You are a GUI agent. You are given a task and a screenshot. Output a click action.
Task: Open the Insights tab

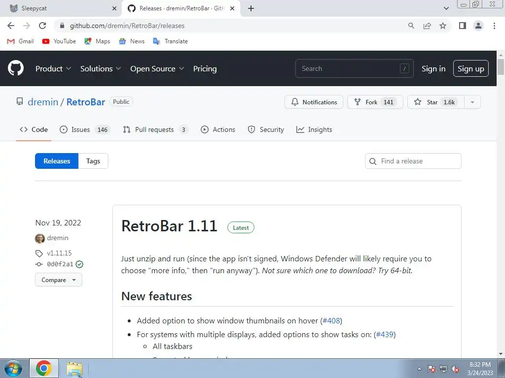point(314,129)
